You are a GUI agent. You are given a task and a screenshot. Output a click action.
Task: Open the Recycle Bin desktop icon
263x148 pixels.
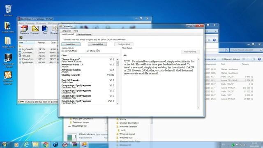tap(8, 9)
